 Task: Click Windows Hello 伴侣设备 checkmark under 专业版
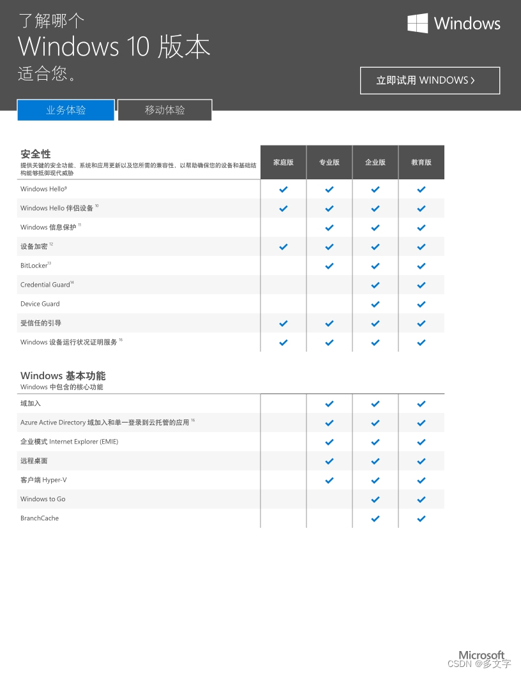[329, 209]
